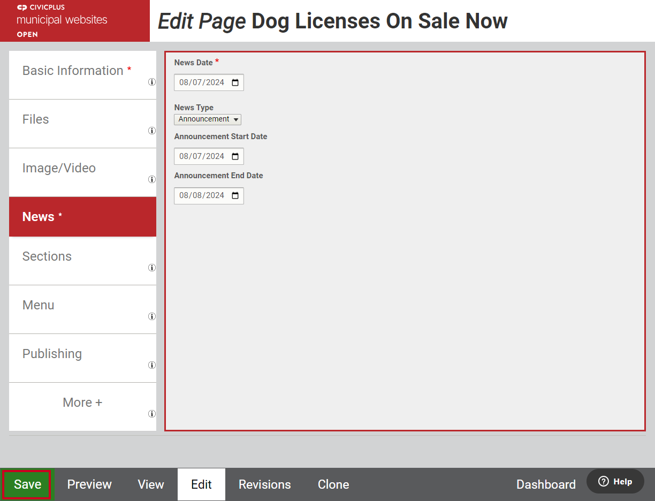Image resolution: width=655 pixels, height=501 pixels.
Task: Click the info icon beside Menu
Action: [152, 316]
